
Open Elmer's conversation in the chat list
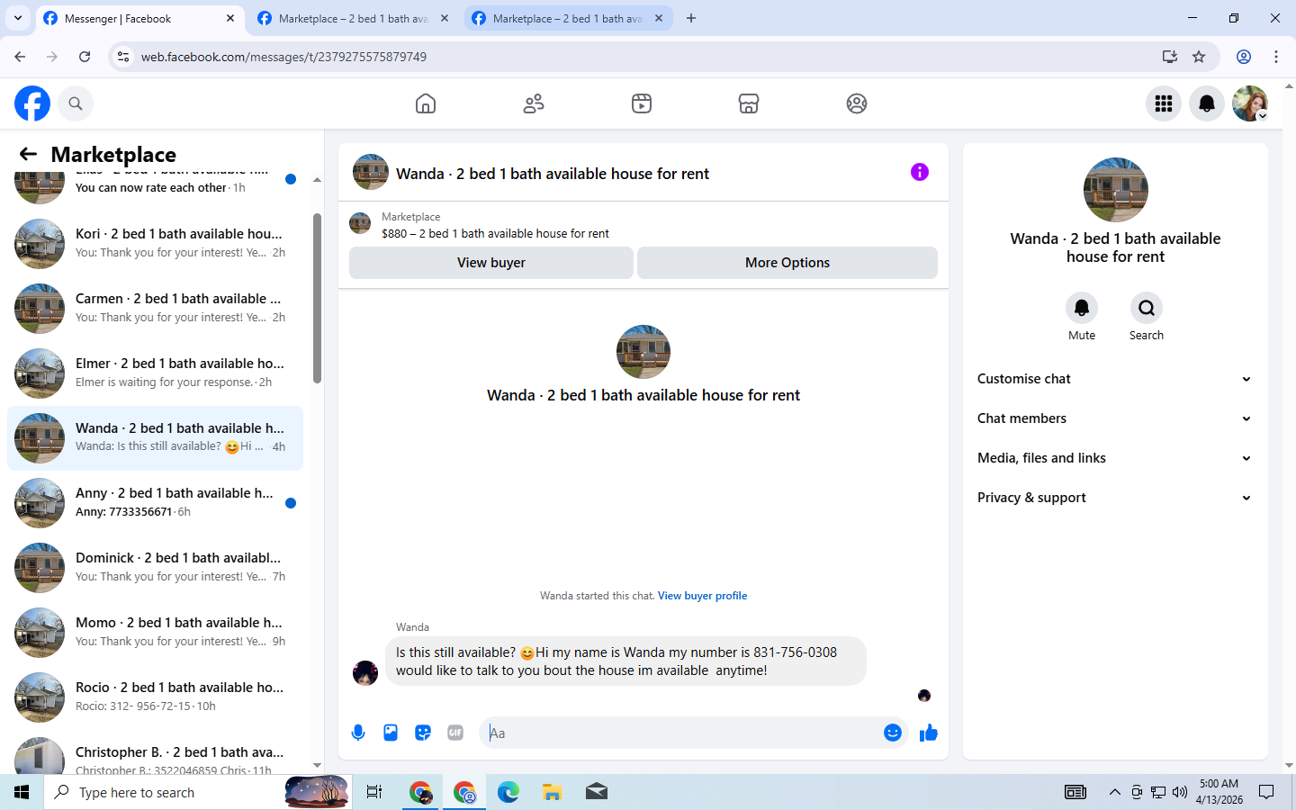coord(155,373)
